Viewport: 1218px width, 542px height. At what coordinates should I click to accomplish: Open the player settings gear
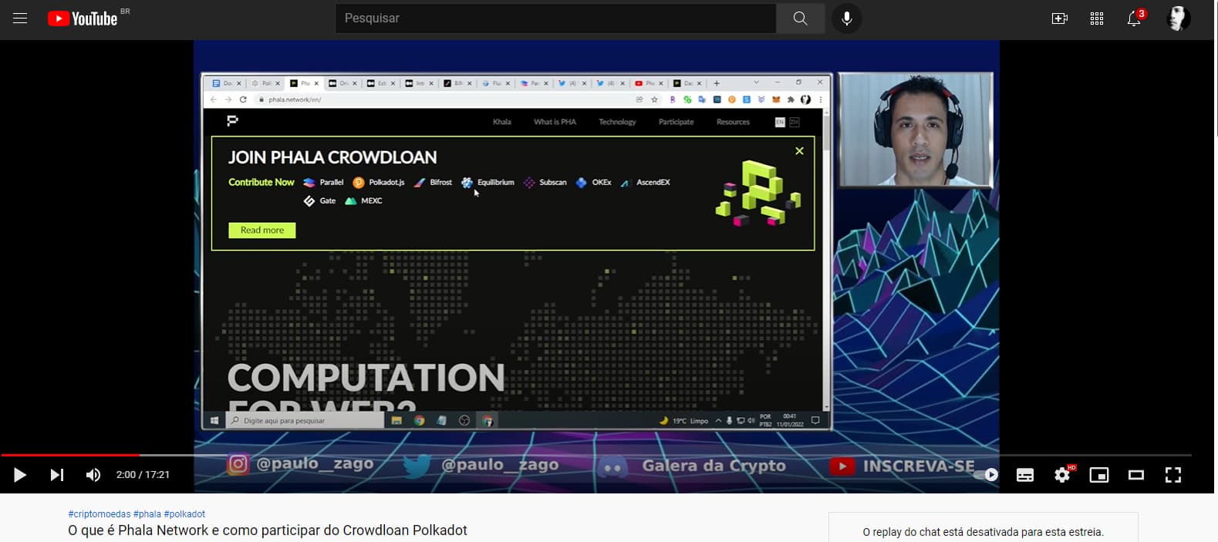(x=1062, y=475)
